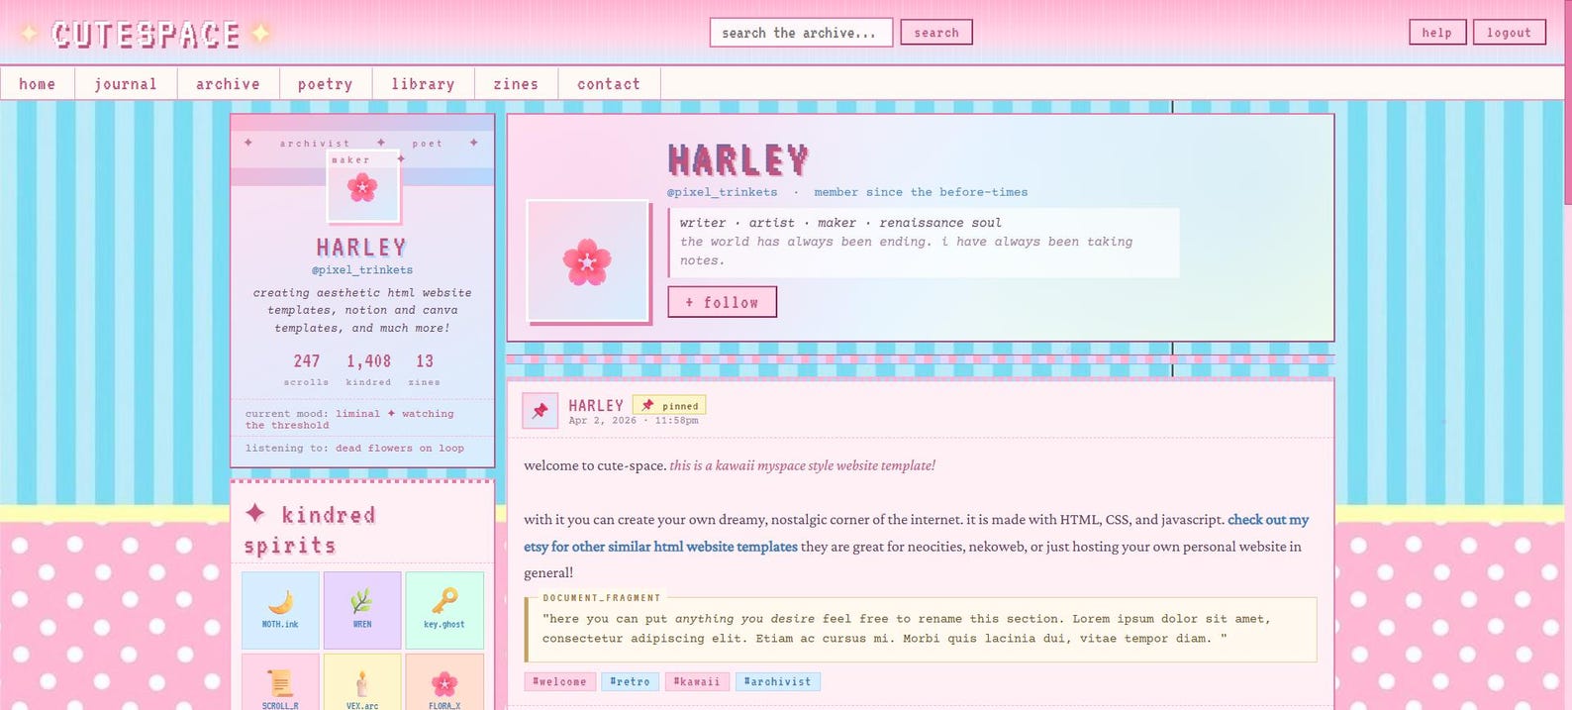Screen dimensions: 1572x710
Task: Follow Harley with the follow button
Action: [722, 302]
